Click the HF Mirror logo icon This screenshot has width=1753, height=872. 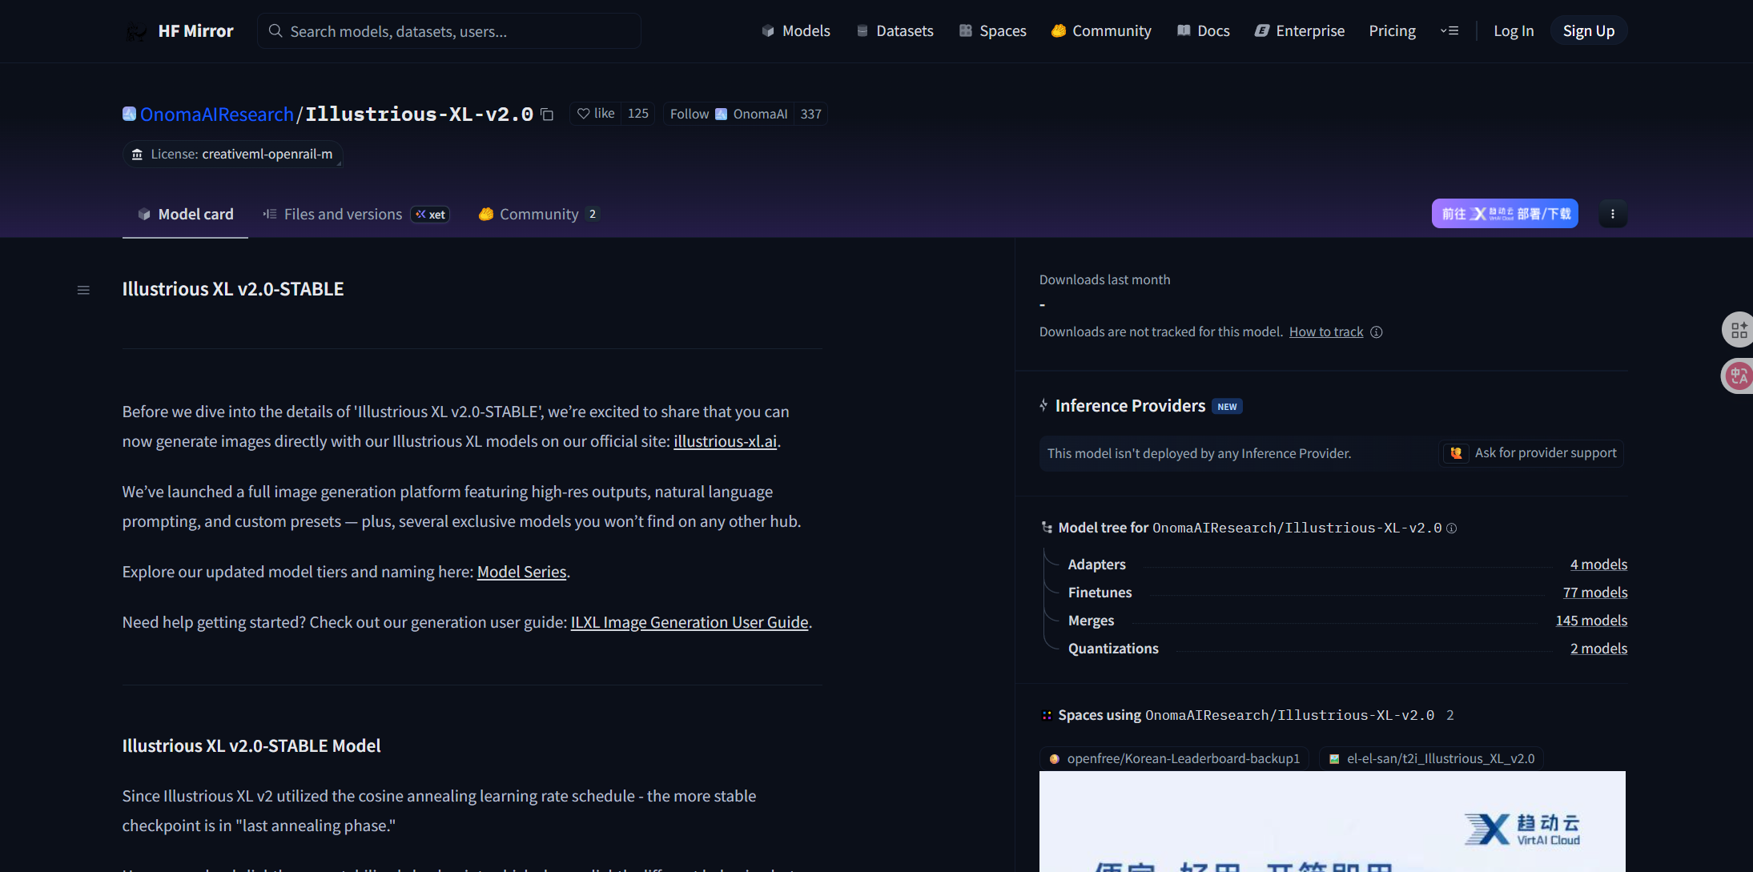(137, 31)
